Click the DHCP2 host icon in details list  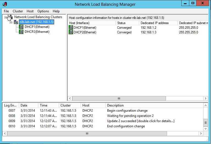(x=71, y=32)
